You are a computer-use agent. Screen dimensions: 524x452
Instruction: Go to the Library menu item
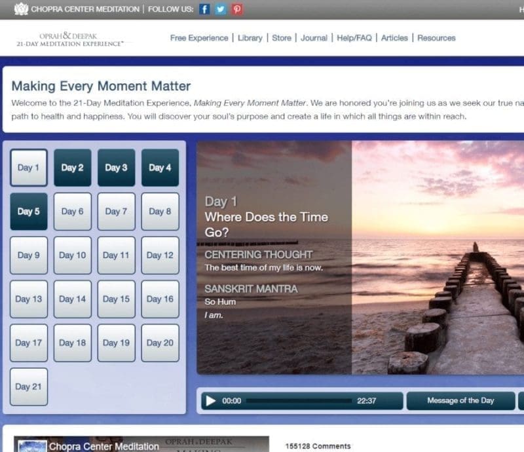pos(250,38)
